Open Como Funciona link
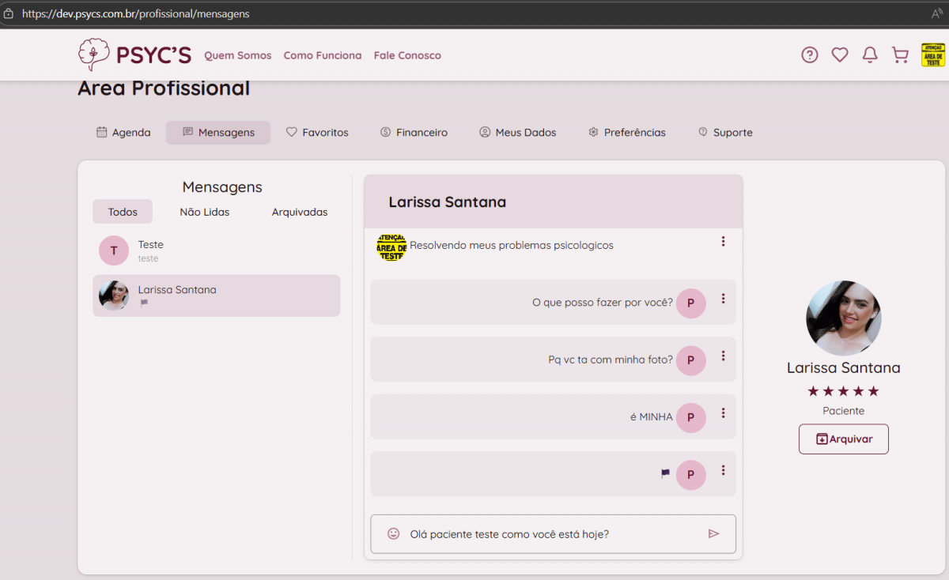 (323, 55)
